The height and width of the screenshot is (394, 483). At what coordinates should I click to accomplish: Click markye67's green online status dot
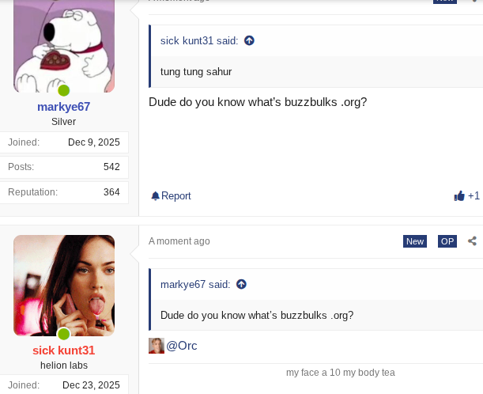tap(64, 90)
